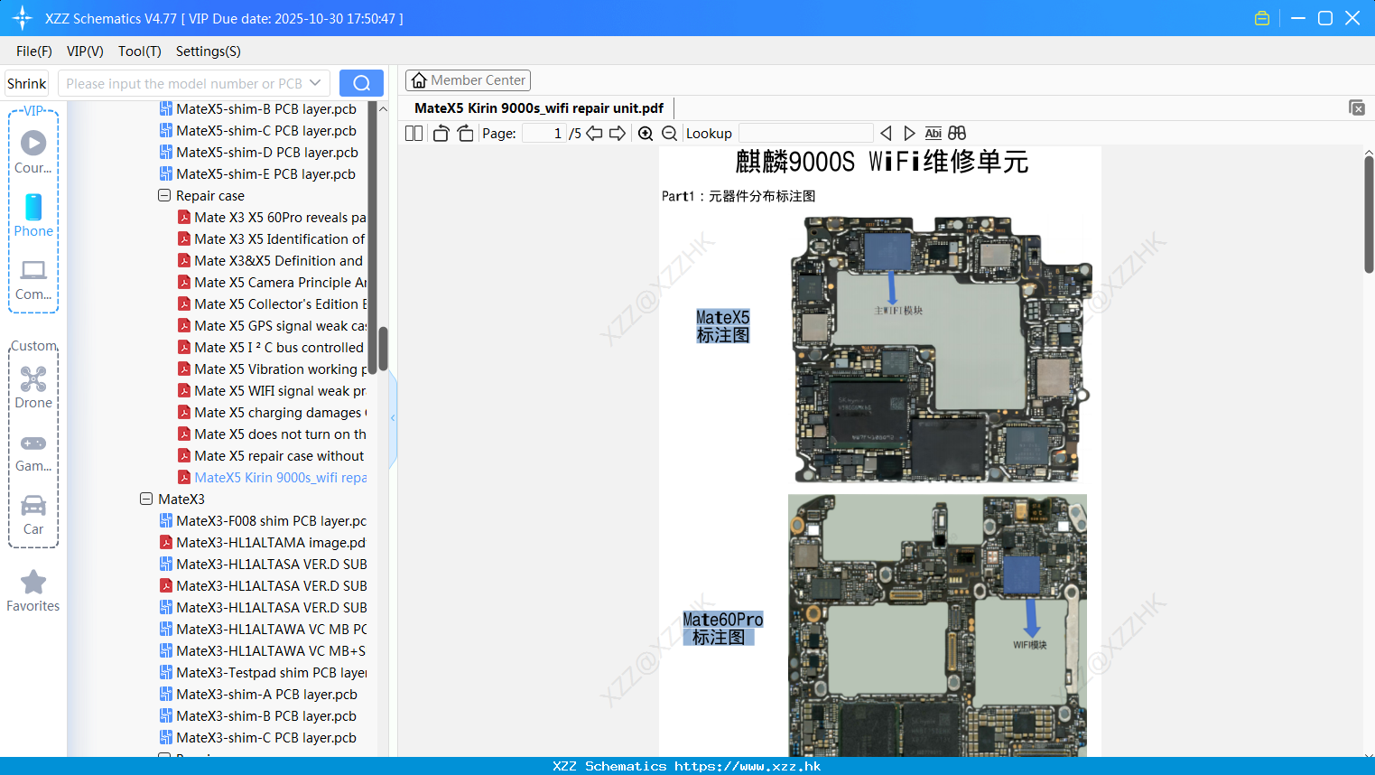Open the Game console category icon

pyautogui.click(x=33, y=443)
